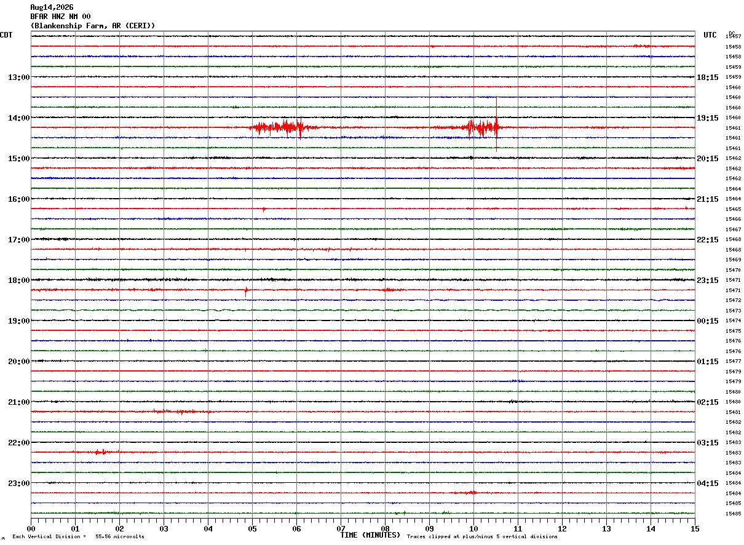Click the Blankenship Farm, AR (CERI) title
Image resolution: width=744 pixels, height=545 pixels.
93,26
